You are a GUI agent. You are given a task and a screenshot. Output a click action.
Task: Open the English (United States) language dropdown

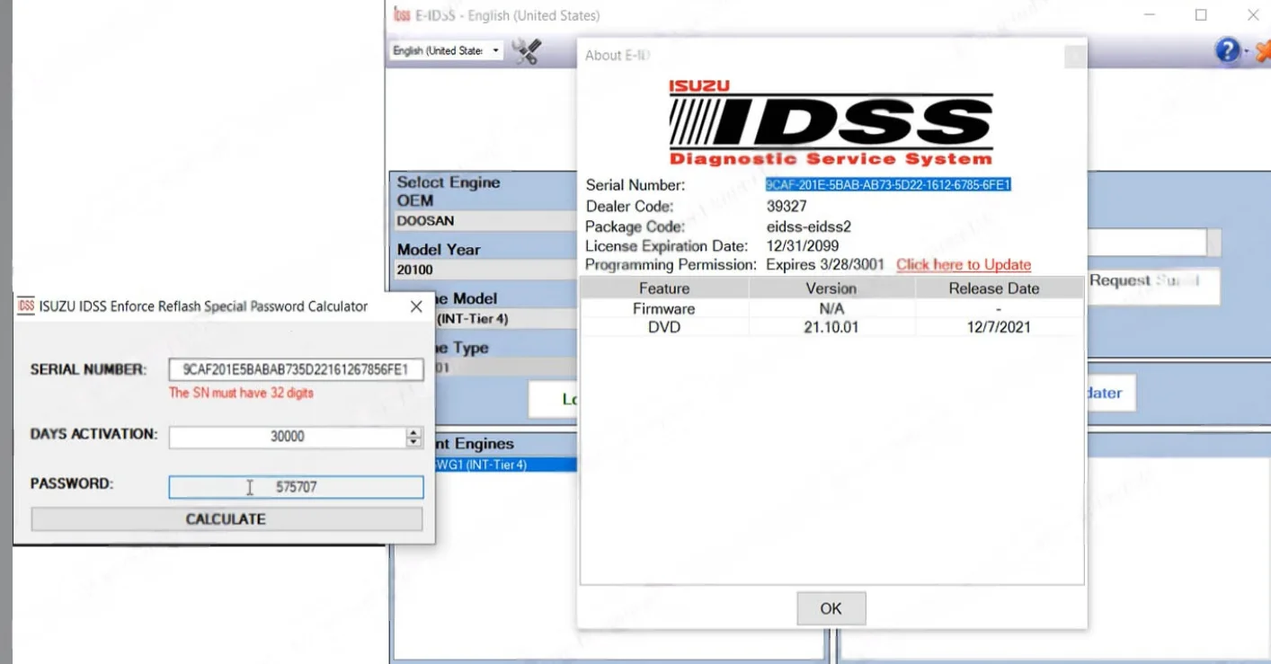(446, 51)
